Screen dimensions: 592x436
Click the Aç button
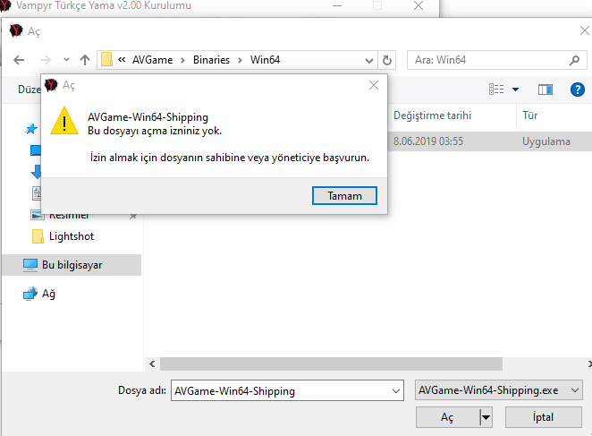click(447, 417)
